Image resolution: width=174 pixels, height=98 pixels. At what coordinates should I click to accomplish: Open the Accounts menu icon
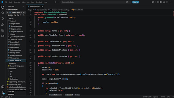pyautogui.click(x=3, y=87)
